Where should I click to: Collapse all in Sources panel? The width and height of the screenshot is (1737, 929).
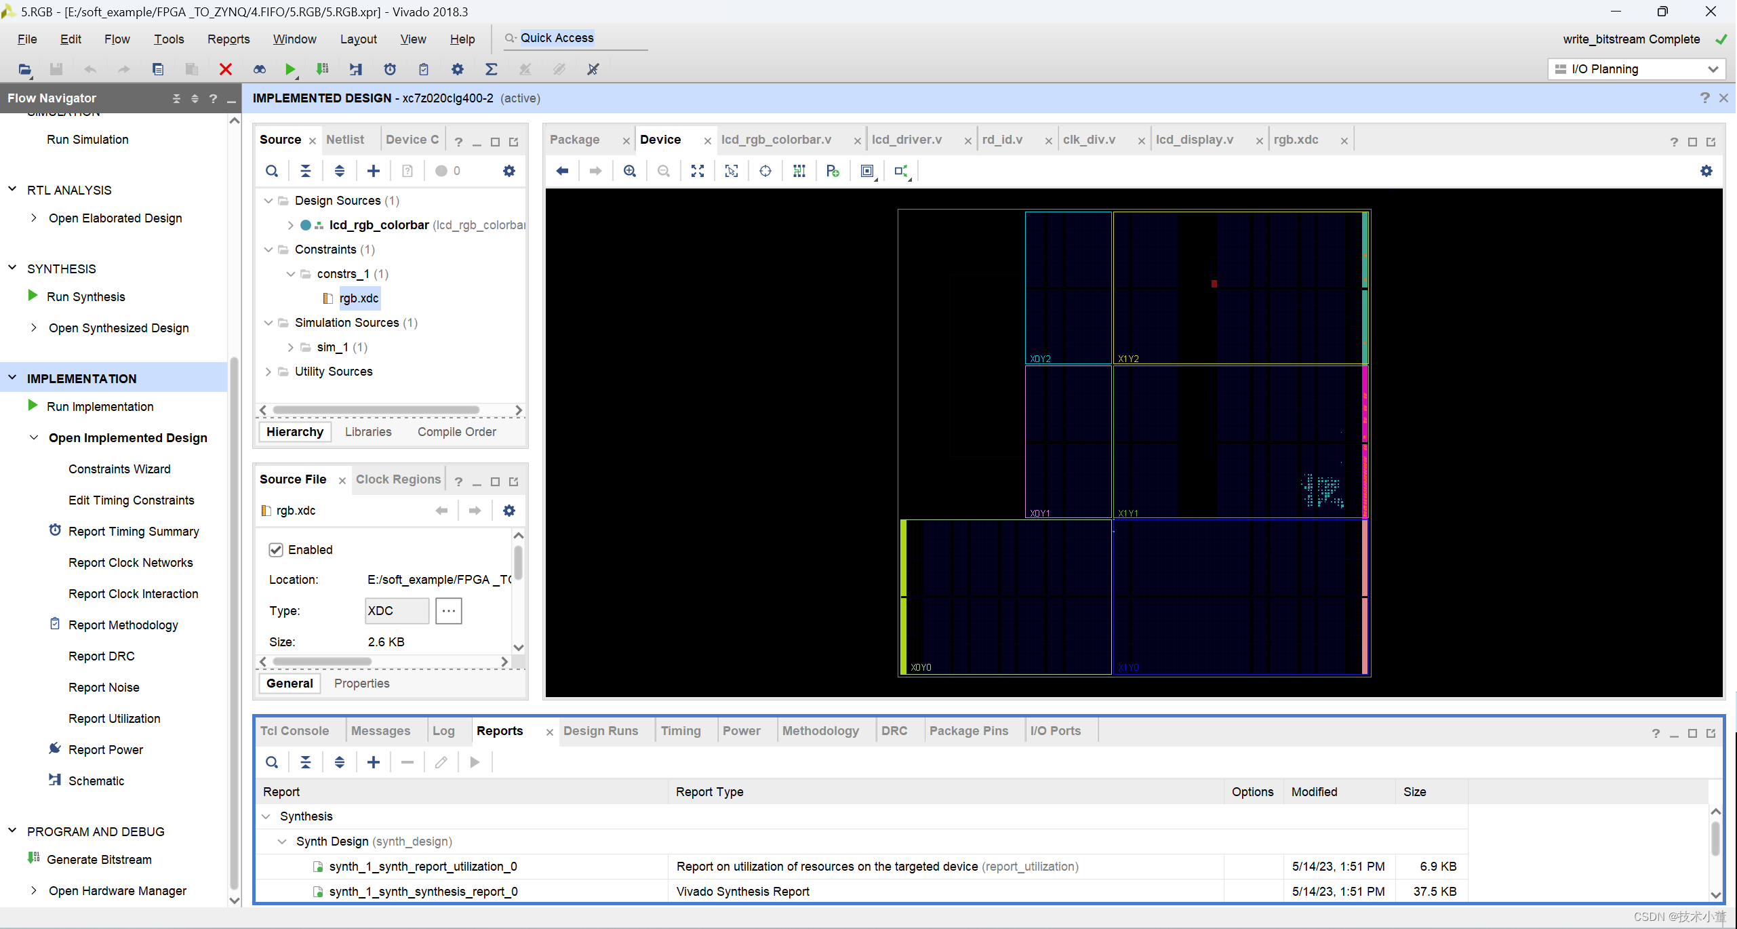[306, 171]
